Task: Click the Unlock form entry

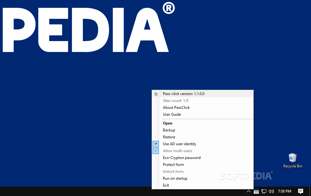Action: 203,172
